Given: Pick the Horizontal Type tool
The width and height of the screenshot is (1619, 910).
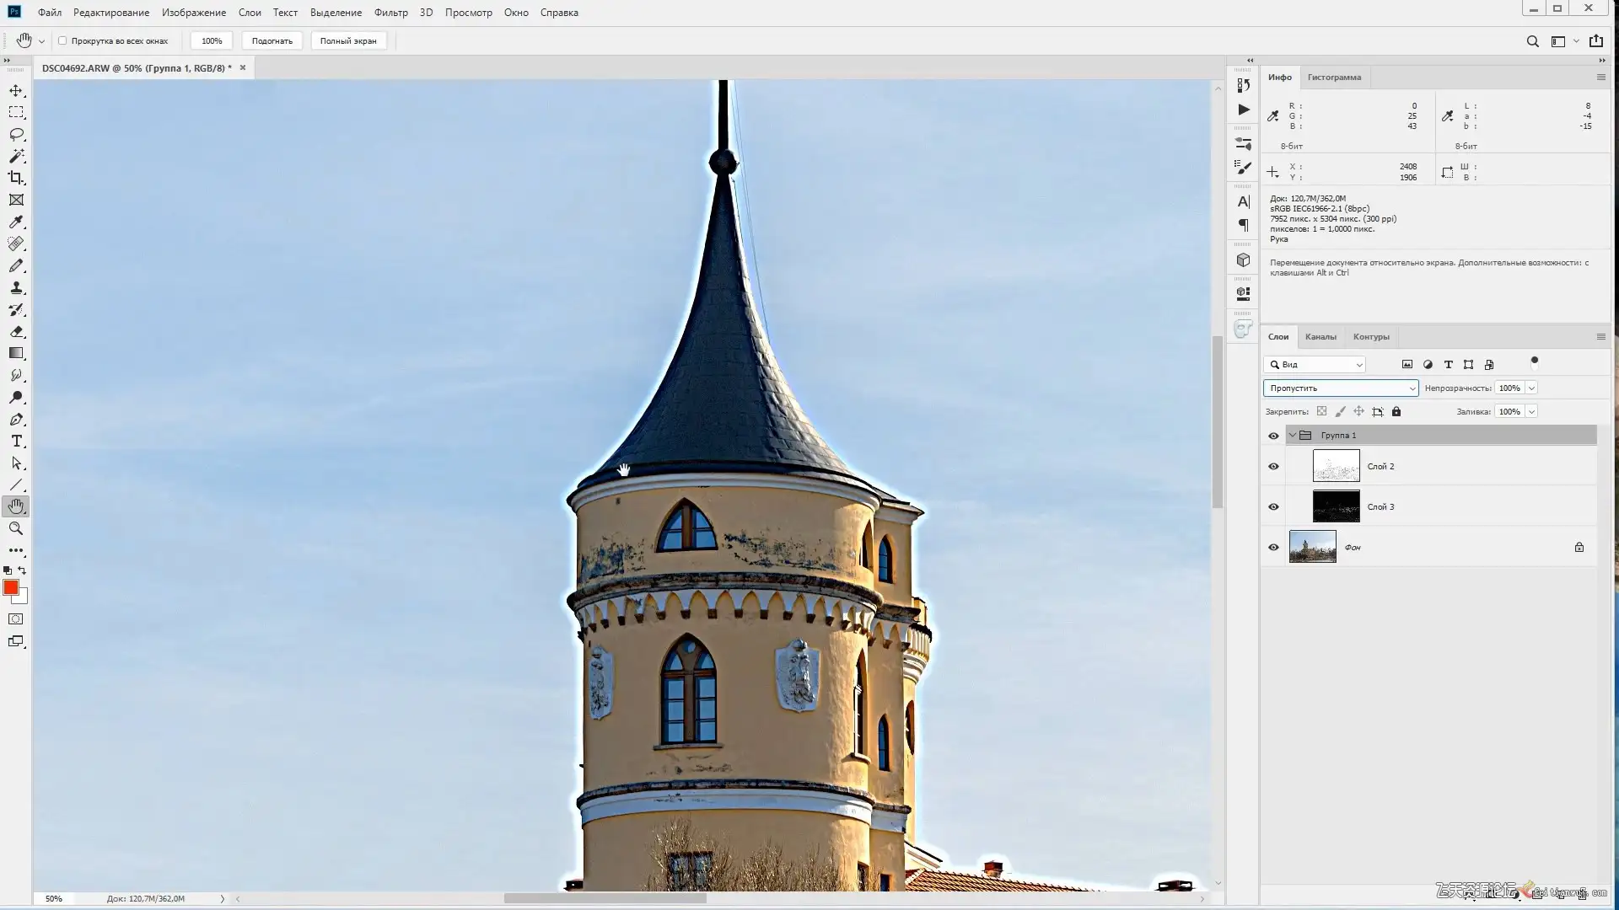Looking at the screenshot, I should 16,441.
